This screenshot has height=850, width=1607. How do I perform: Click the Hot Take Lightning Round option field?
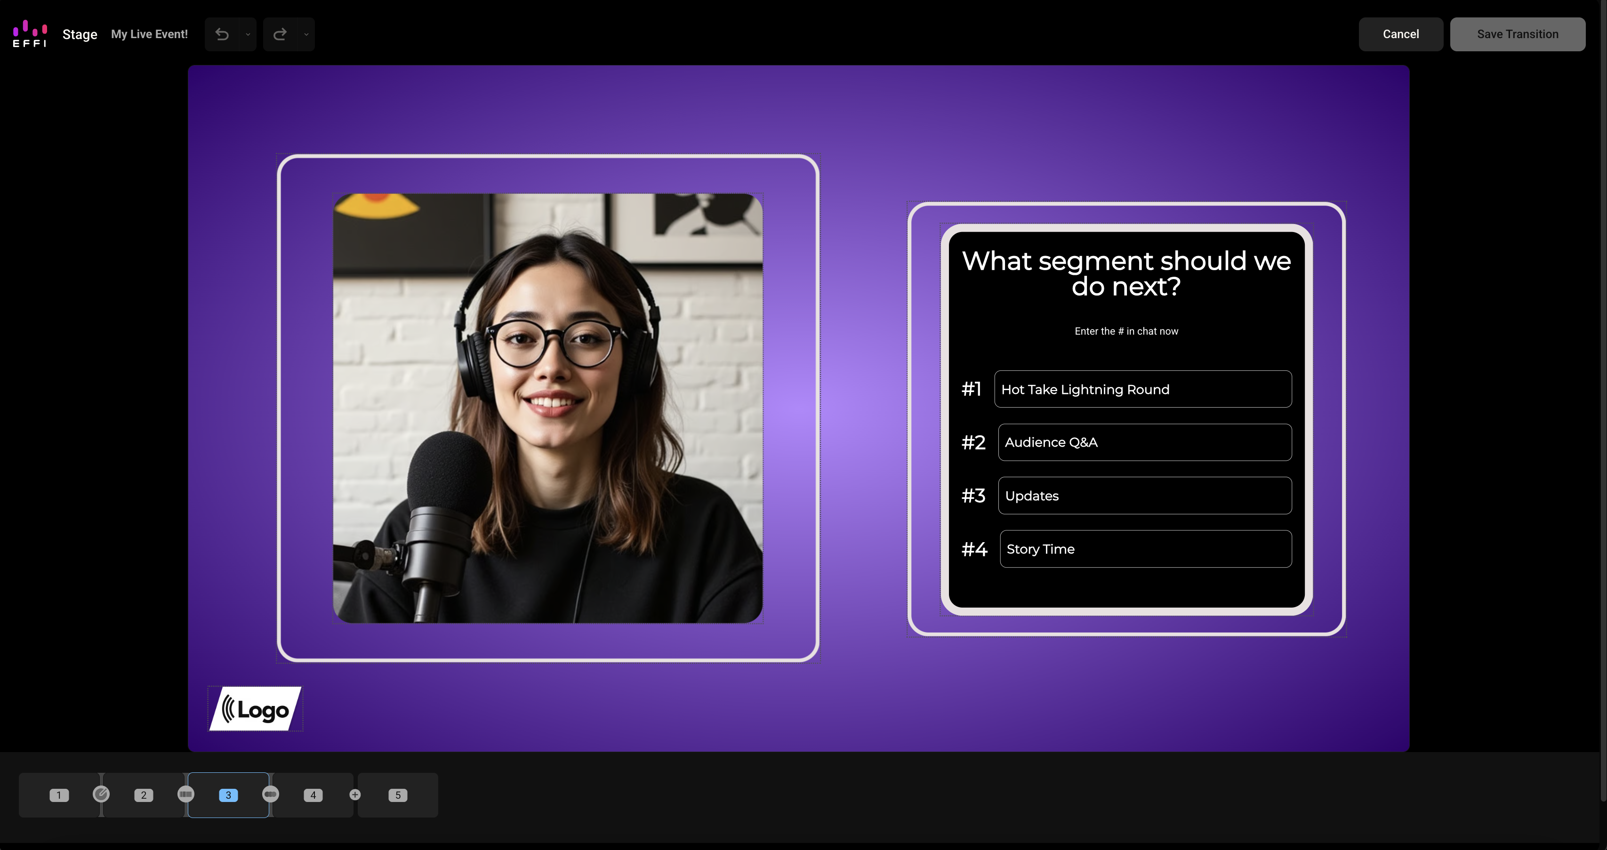tap(1143, 389)
